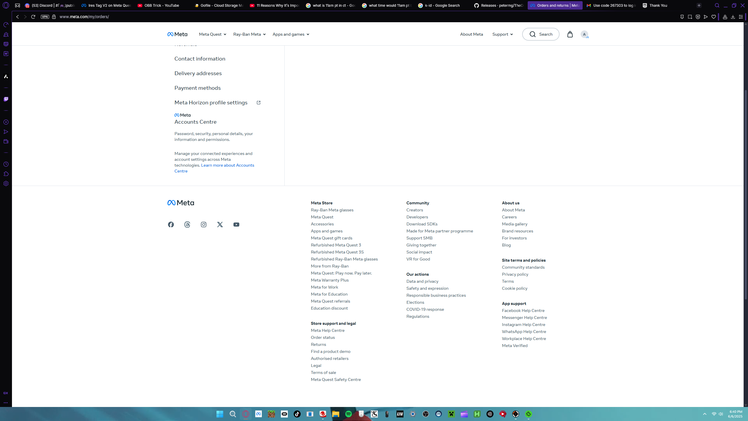
Task: Click the Meta logo in the page header
Action: (177, 34)
